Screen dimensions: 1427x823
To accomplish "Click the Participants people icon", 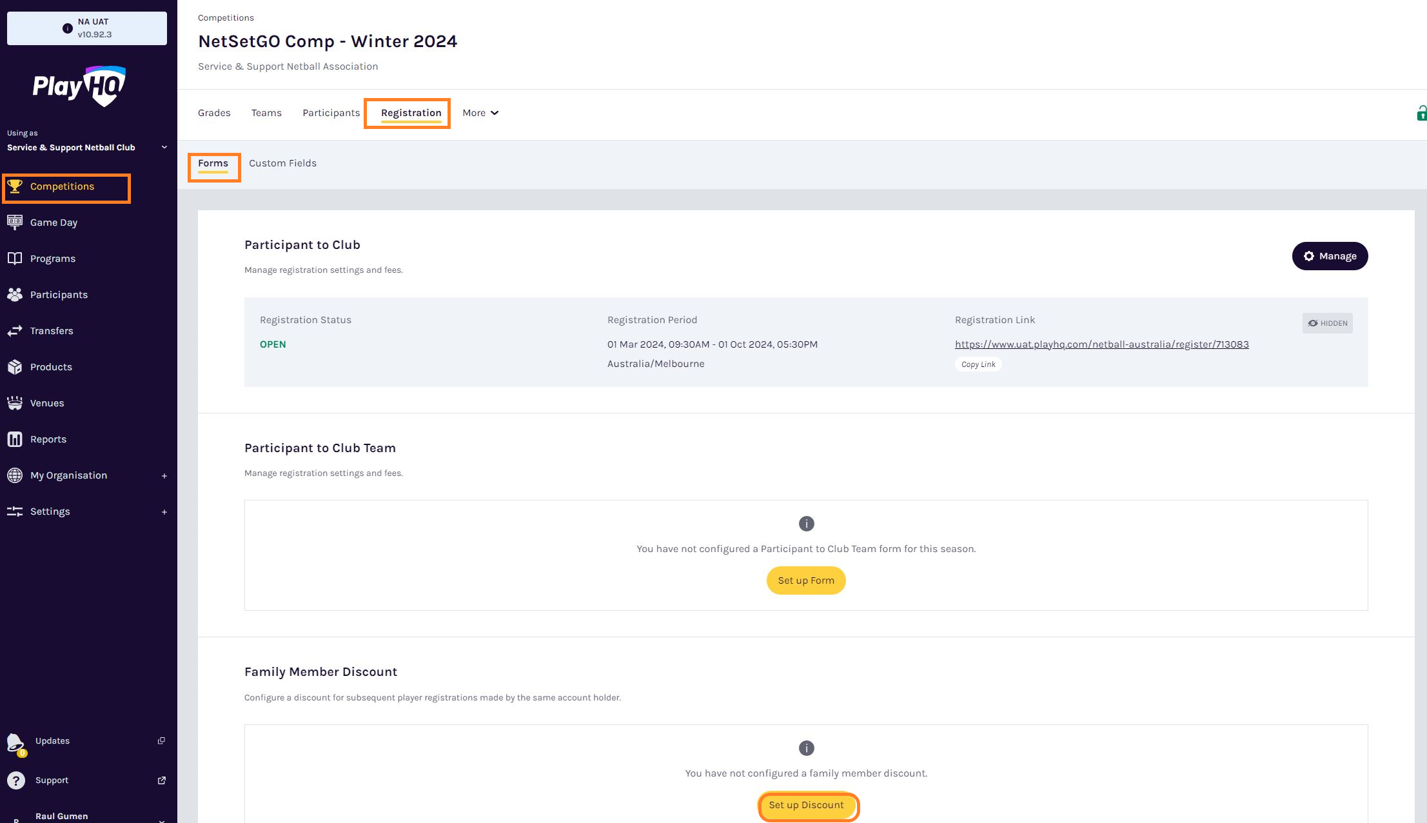I will (15, 295).
